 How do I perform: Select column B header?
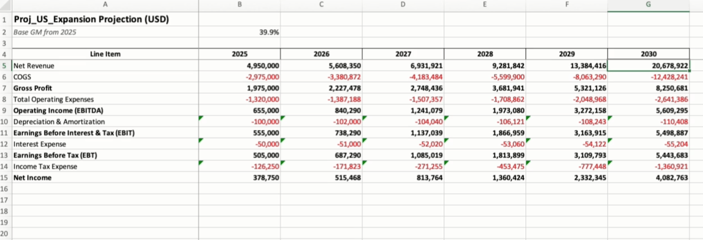coord(239,4)
